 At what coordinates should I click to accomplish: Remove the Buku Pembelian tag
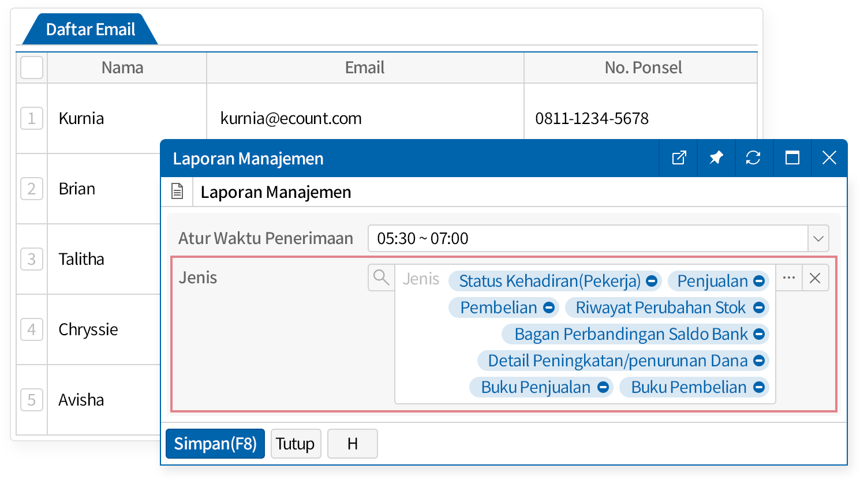(759, 388)
